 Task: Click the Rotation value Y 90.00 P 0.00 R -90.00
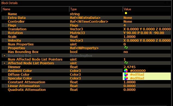click(x=144, y=33)
